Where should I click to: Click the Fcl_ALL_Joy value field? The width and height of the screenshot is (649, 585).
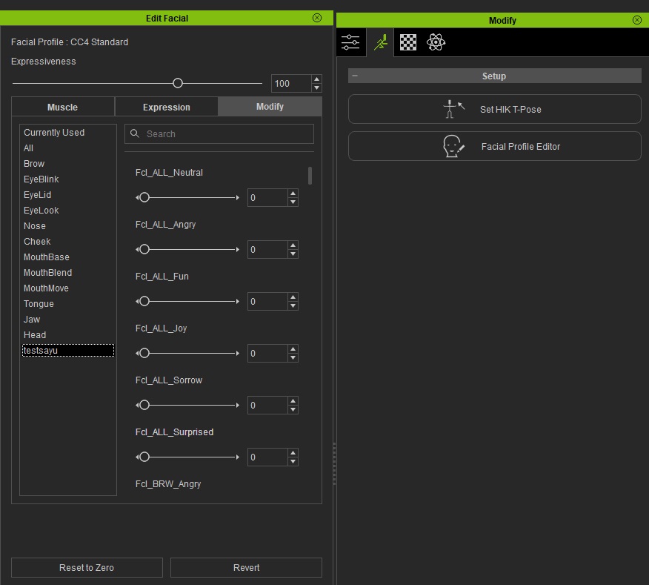(x=267, y=354)
